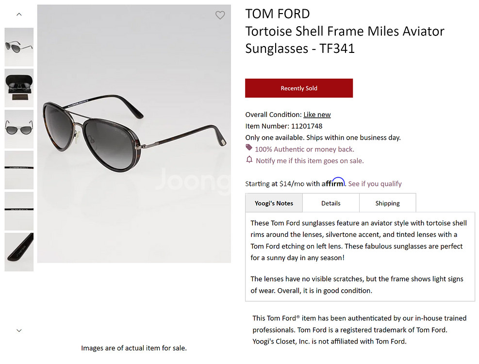
Task: Collapse thumbnails with the top chevron
Action: (x=19, y=14)
